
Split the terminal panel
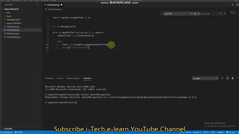pos(227,78)
